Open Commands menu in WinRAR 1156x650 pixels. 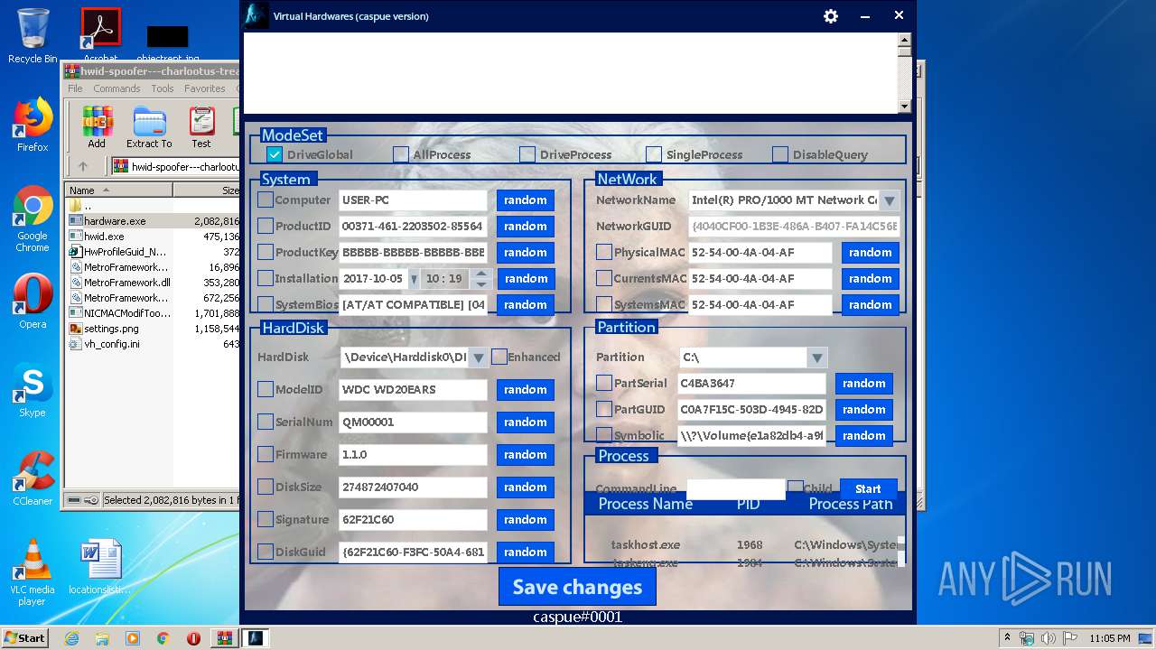117,88
